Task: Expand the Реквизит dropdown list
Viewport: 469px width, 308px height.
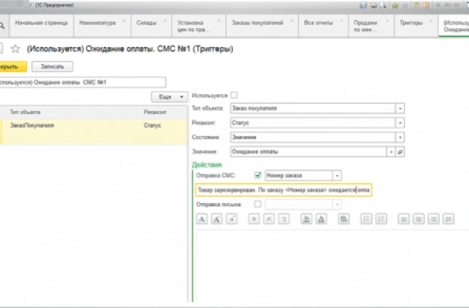Action: (400, 122)
